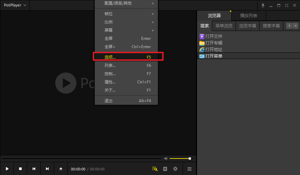
Task: Open 列表... F6 menu item
Action: 126,66
